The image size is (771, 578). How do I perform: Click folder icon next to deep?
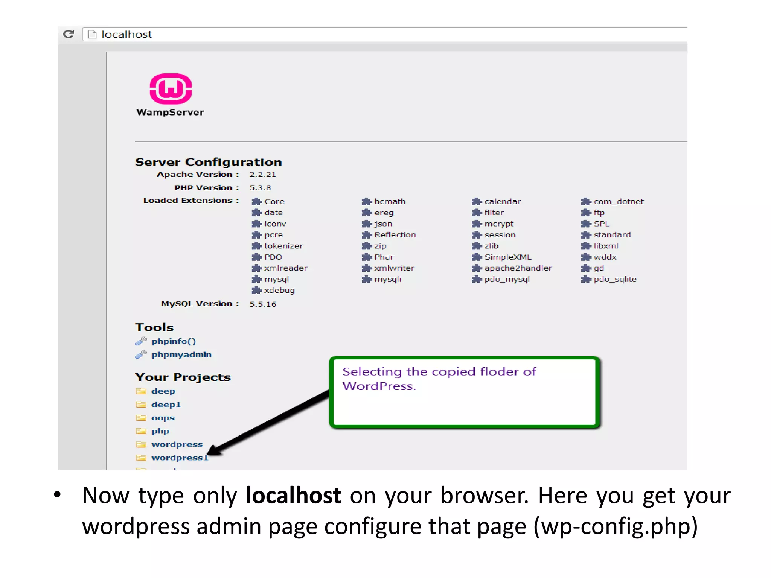141,391
